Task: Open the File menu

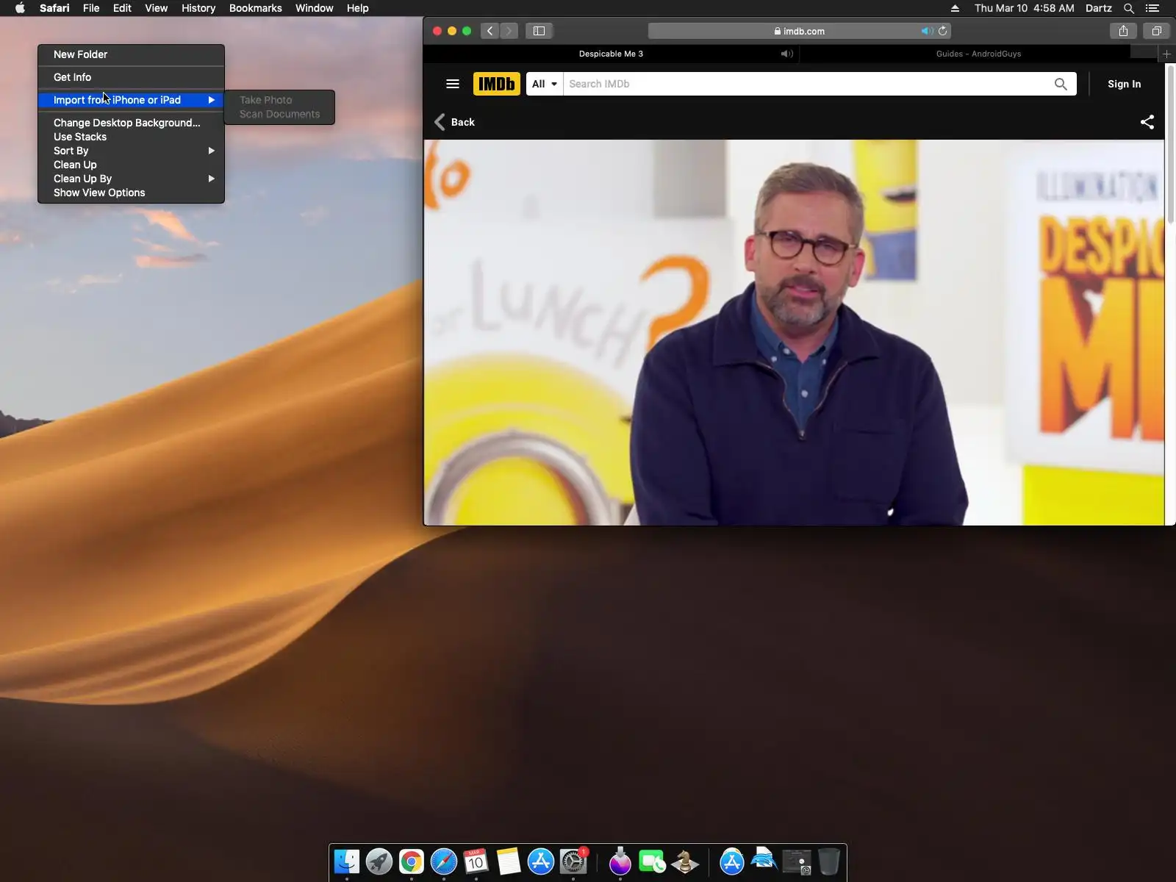Action: click(91, 8)
